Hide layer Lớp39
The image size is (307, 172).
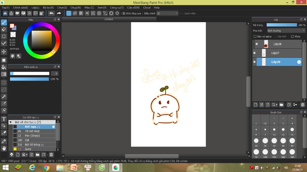pyautogui.click(x=255, y=62)
